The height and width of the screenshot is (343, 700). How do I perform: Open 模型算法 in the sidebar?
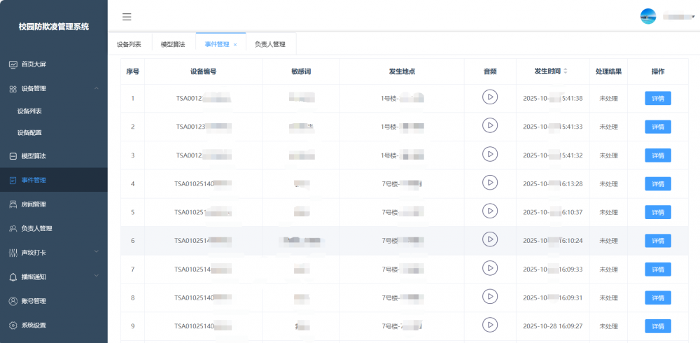(x=33, y=156)
